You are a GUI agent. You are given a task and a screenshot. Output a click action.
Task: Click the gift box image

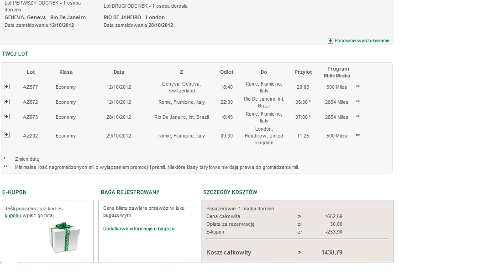(65, 238)
